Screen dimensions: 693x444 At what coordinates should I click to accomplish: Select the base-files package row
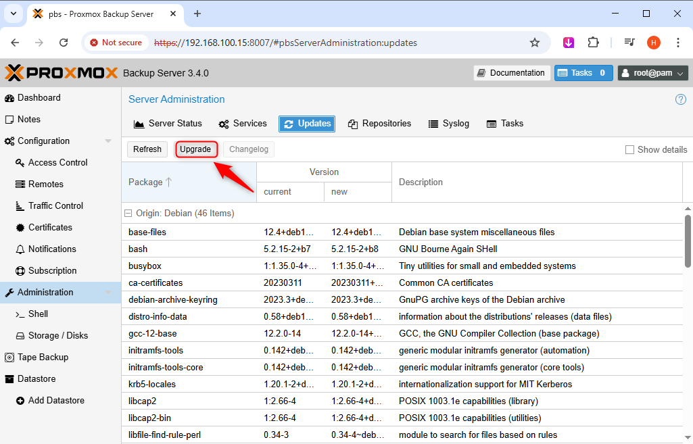pos(402,232)
